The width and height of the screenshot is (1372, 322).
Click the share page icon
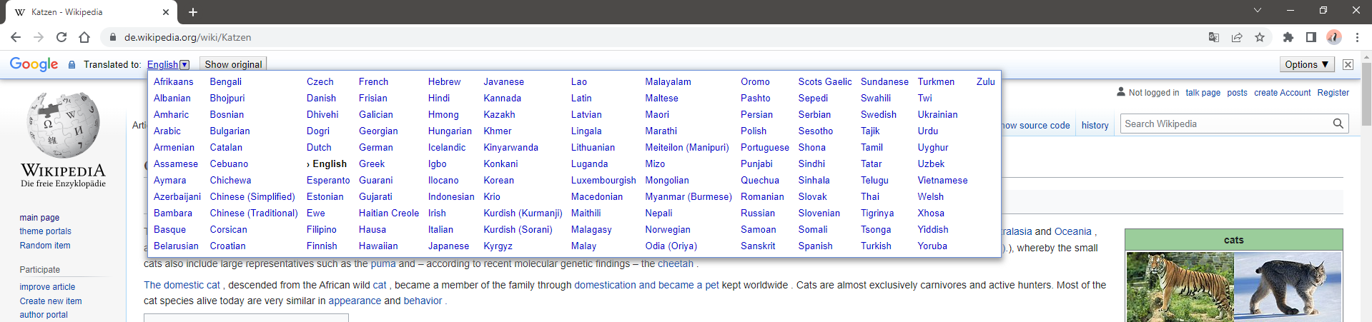(1237, 37)
